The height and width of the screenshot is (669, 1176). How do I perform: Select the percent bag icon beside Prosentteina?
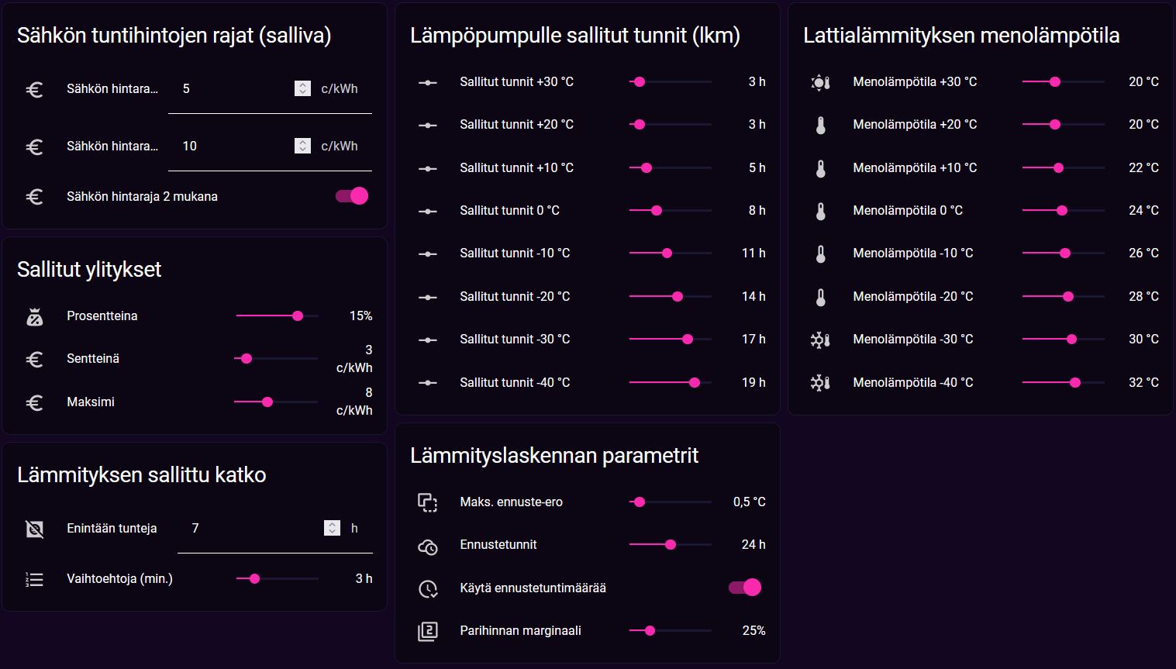(x=34, y=316)
